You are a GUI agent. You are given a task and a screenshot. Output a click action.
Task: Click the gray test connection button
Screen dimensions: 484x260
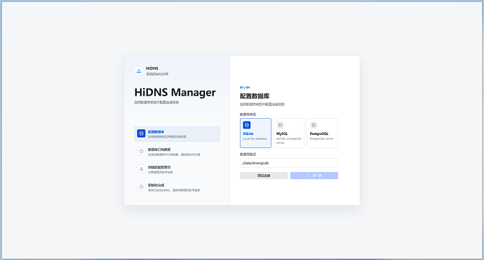(264, 176)
